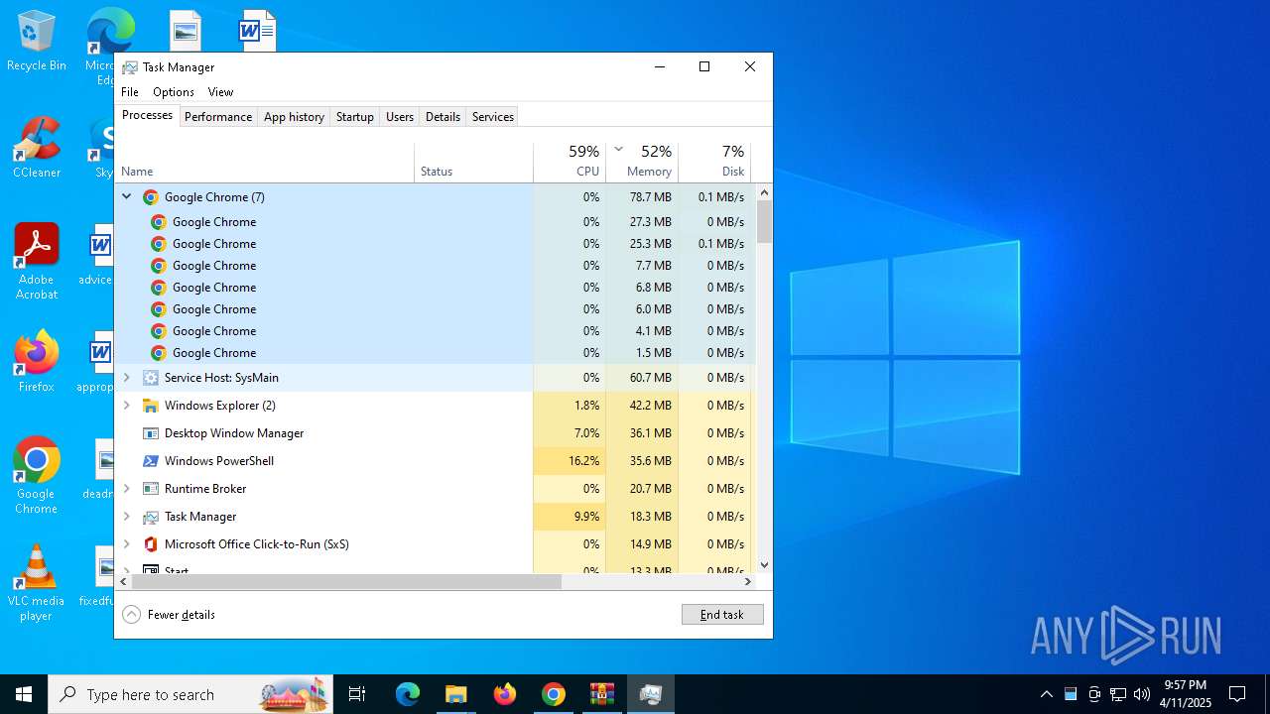1270x714 pixels.
Task: Open Microsoft Edge from the taskbar
Action: point(408,694)
